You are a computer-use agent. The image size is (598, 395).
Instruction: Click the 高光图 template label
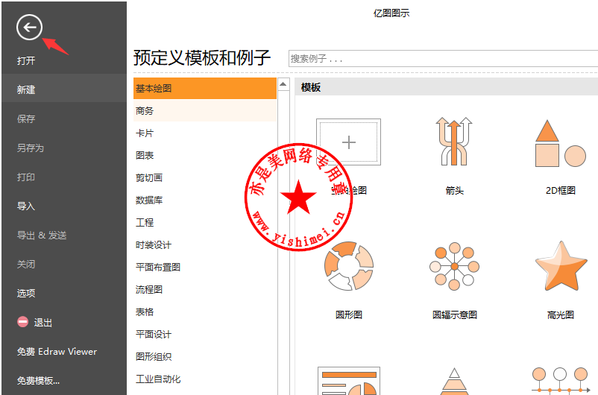[560, 315]
